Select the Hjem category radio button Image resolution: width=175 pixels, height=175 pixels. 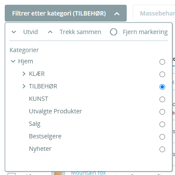tap(162, 62)
